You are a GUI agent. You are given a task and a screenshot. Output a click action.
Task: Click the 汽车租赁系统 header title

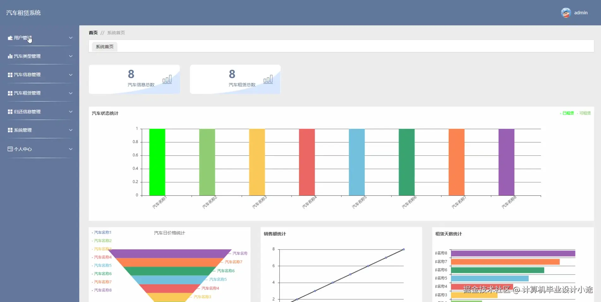[23, 13]
